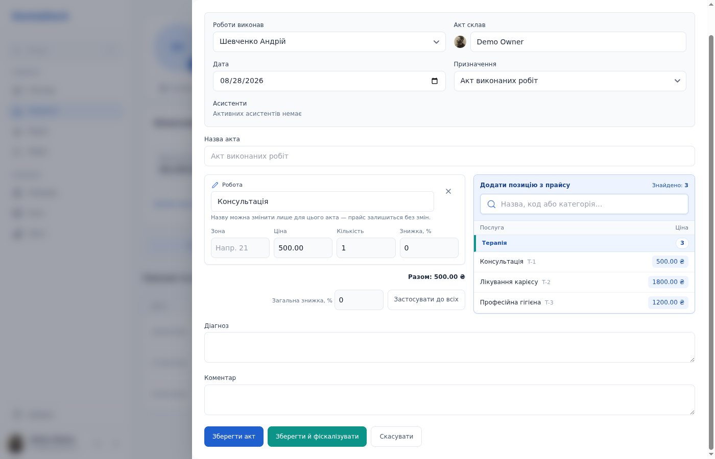The width and height of the screenshot is (715, 459).
Task: Remove the Консультація work item with X icon
Action: (448, 191)
